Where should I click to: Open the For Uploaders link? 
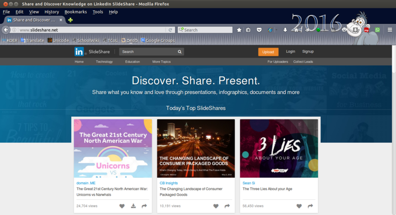(x=278, y=61)
